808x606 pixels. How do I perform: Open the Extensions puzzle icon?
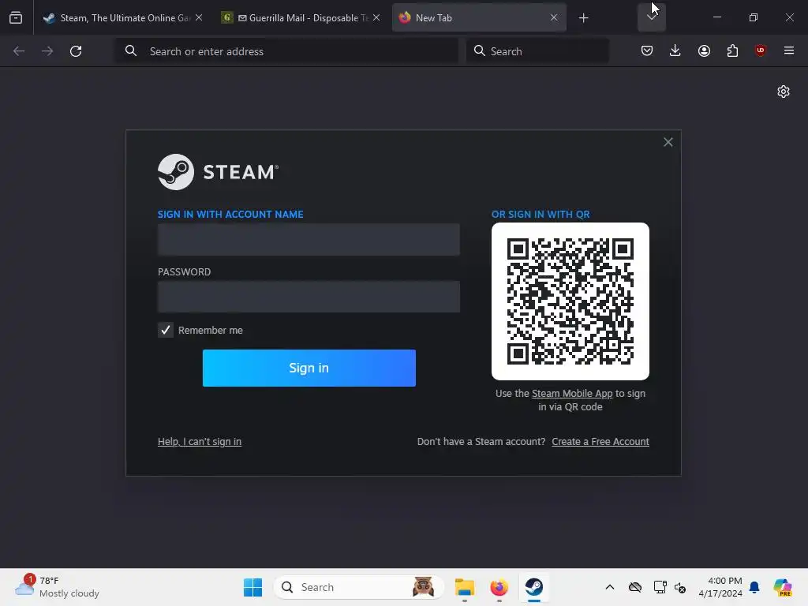point(732,50)
